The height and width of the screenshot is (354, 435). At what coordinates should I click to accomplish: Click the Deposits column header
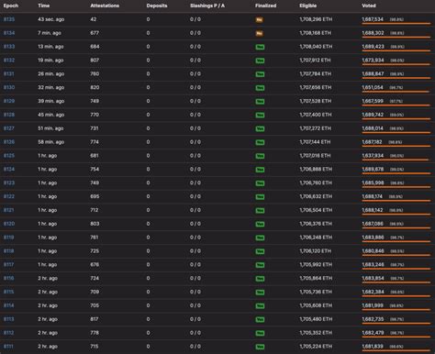pyautogui.click(x=157, y=6)
